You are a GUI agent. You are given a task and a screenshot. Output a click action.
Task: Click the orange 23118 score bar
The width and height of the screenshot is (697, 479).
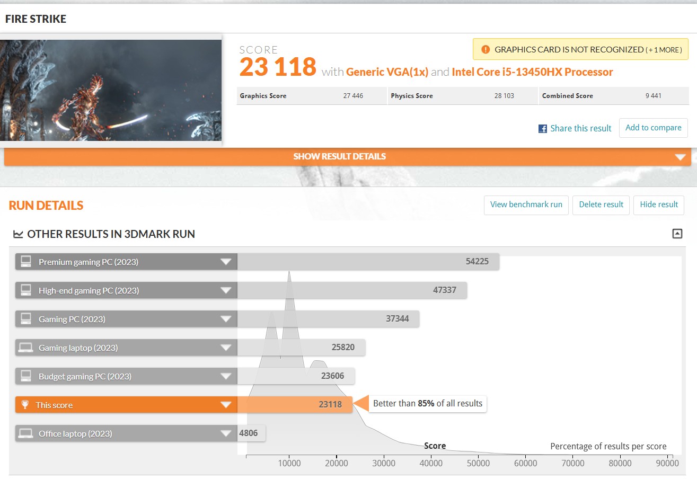coord(294,405)
